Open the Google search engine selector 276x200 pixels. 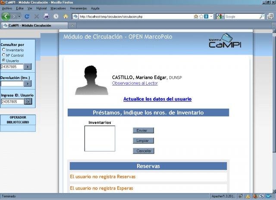(220, 16)
